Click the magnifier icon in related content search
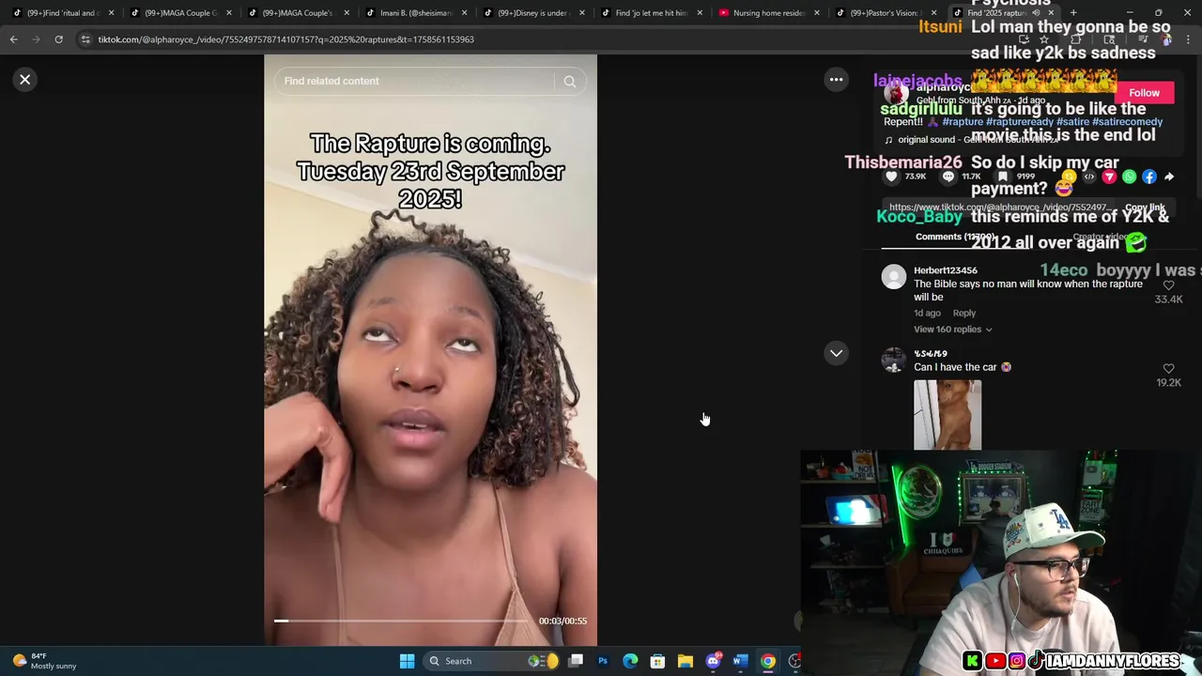The height and width of the screenshot is (676, 1202). coord(570,82)
